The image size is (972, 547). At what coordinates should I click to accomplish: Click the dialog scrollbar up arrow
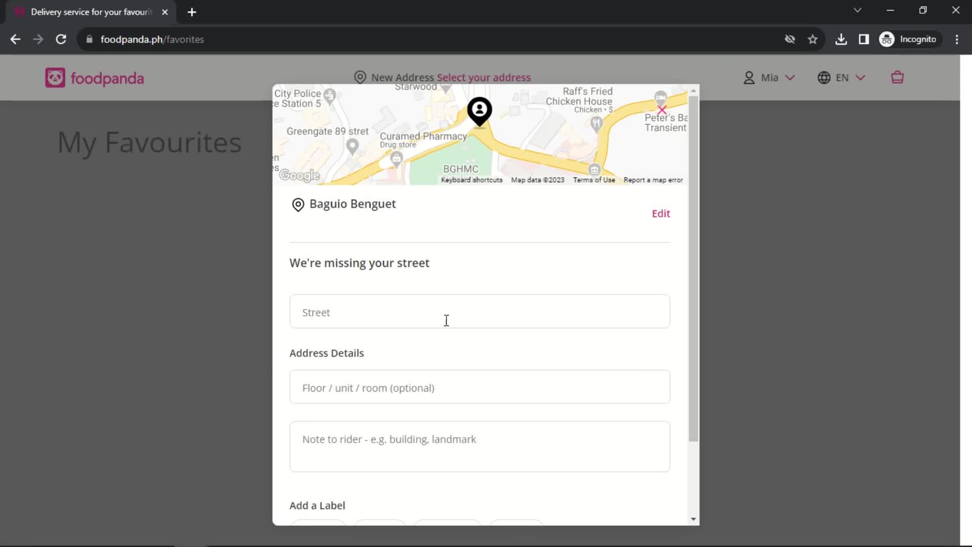click(694, 91)
